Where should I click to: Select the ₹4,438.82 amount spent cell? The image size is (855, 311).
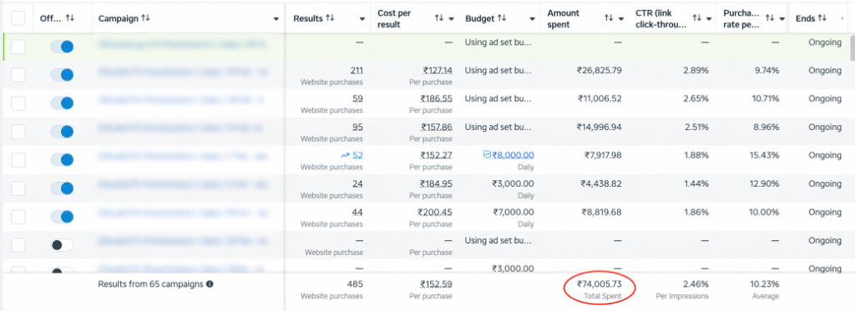pyautogui.click(x=601, y=183)
